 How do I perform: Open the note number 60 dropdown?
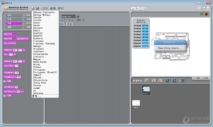click(x=15, y=61)
